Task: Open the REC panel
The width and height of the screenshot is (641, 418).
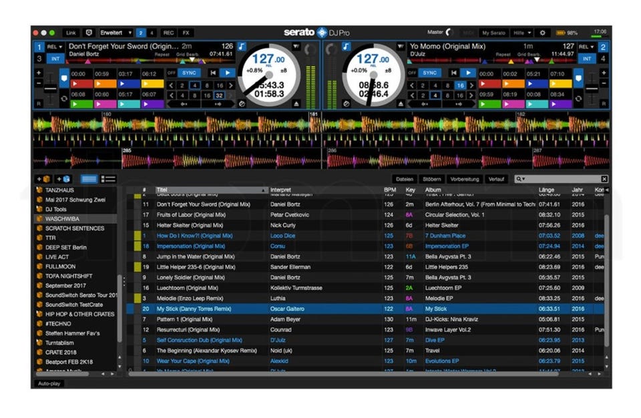Action: (x=168, y=33)
